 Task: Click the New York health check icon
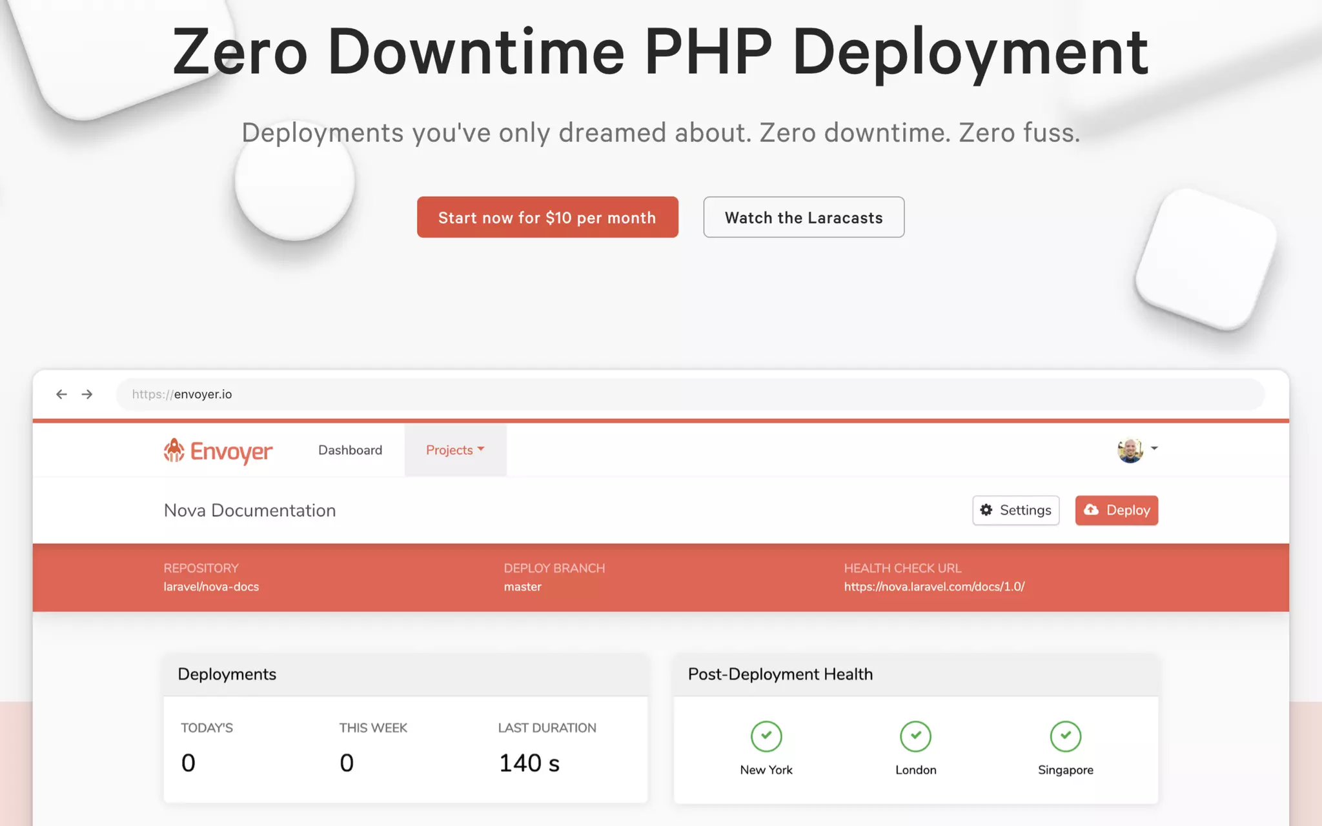click(x=766, y=736)
